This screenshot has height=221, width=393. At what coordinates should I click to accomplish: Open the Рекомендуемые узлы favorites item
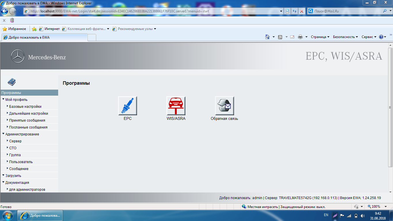coord(134,29)
